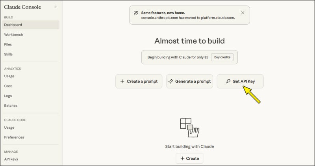Dismiss the 'Same features, new home' banner

point(243,13)
